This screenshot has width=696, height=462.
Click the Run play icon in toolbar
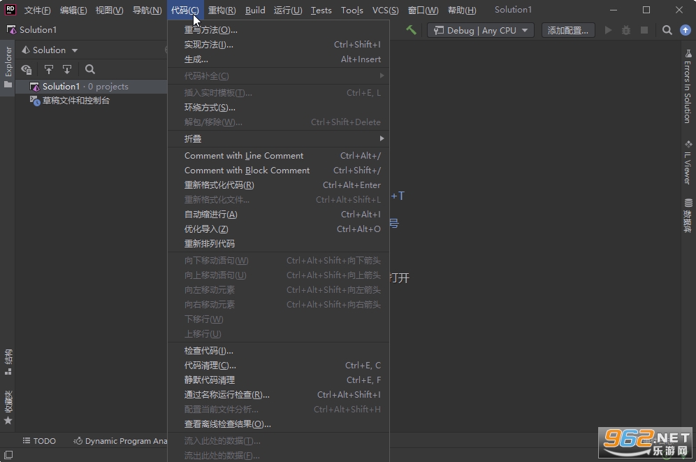click(x=608, y=30)
